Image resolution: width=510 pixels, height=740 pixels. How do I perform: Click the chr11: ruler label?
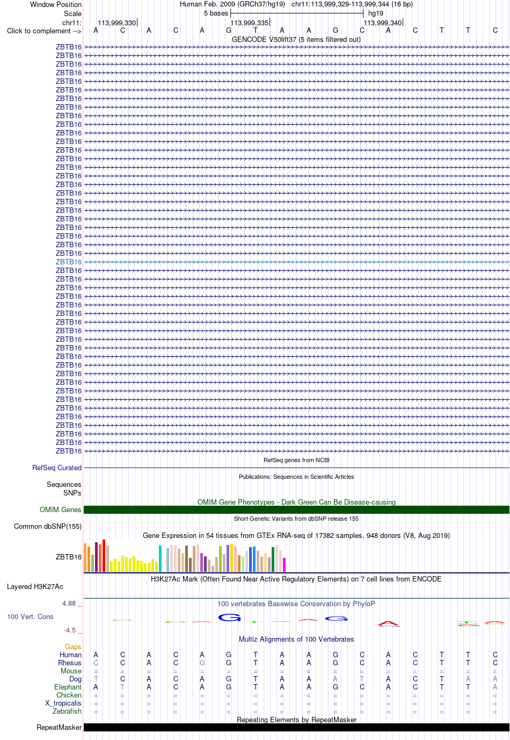tap(72, 23)
